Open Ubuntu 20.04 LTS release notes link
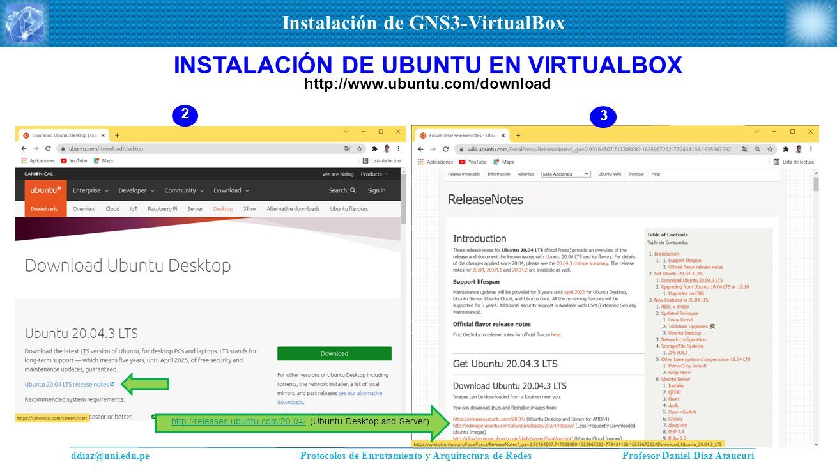The image size is (837, 471). point(70,384)
